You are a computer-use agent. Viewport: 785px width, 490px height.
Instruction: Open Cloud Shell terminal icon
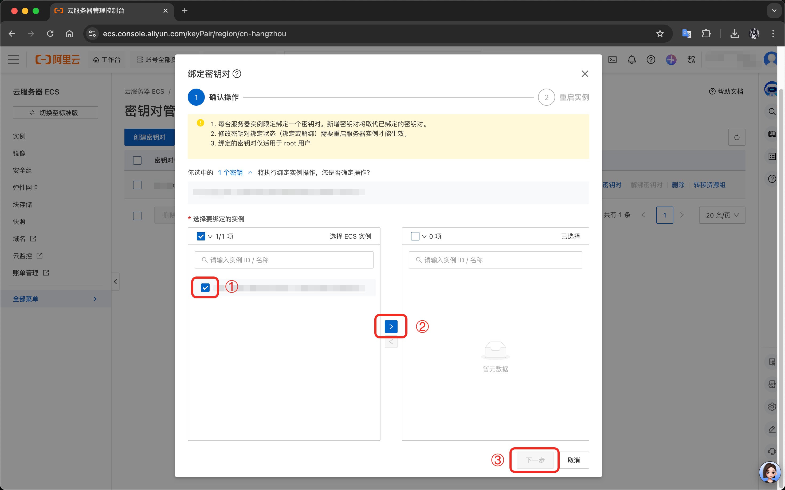tap(612, 60)
